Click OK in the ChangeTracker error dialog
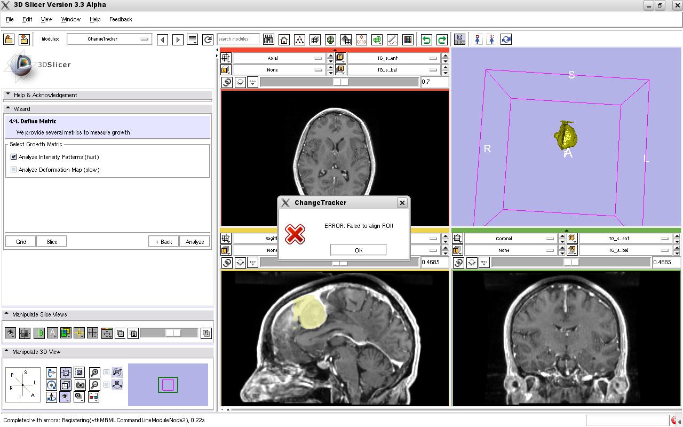This screenshot has width=683, height=427. point(358,250)
